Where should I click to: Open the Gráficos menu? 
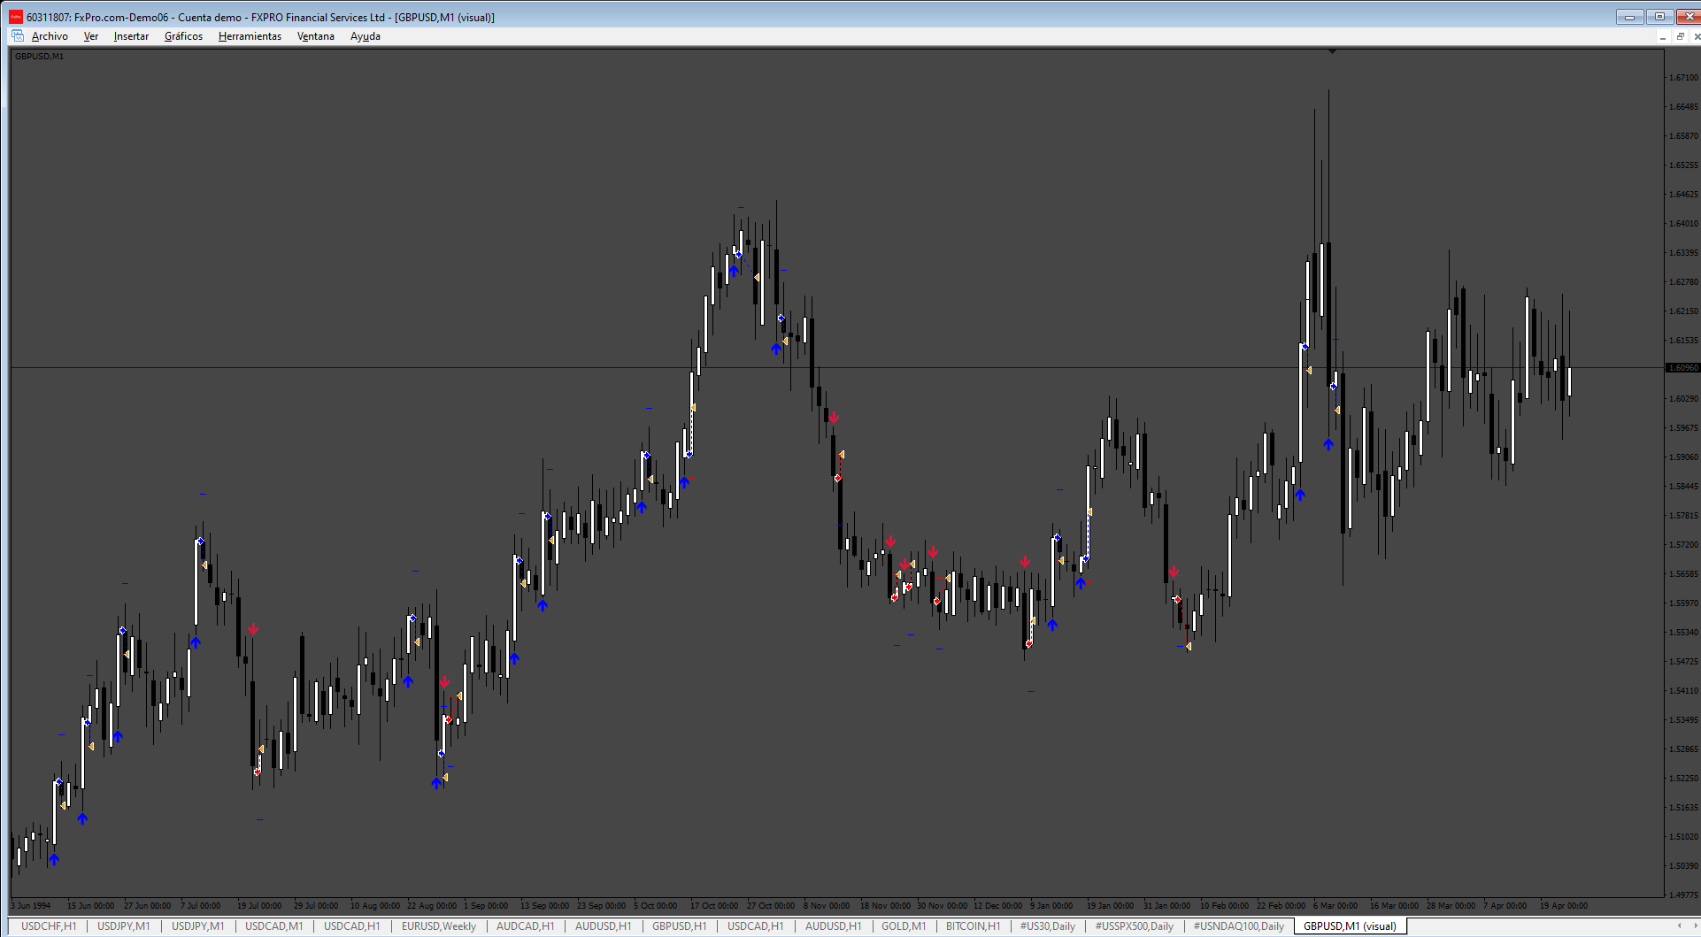183,36
